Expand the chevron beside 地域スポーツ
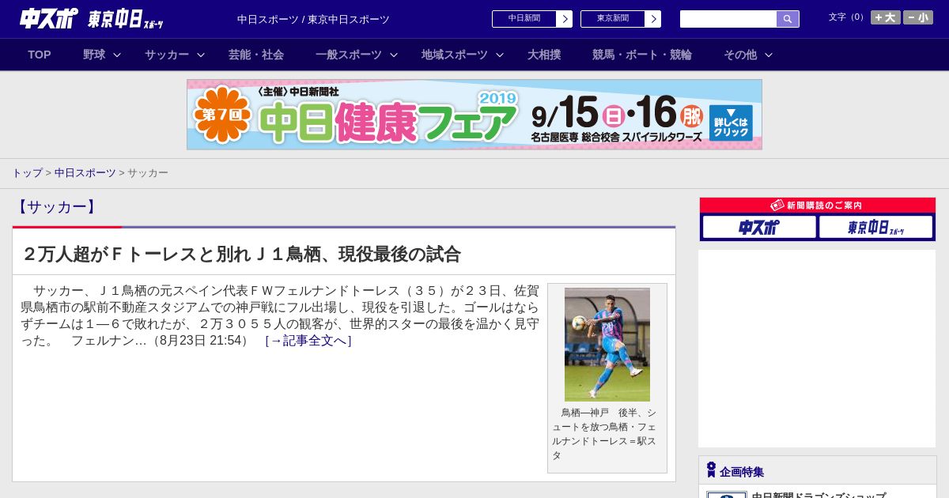The height and width of the screenshot is (498, 949). (x=500, y=55)
